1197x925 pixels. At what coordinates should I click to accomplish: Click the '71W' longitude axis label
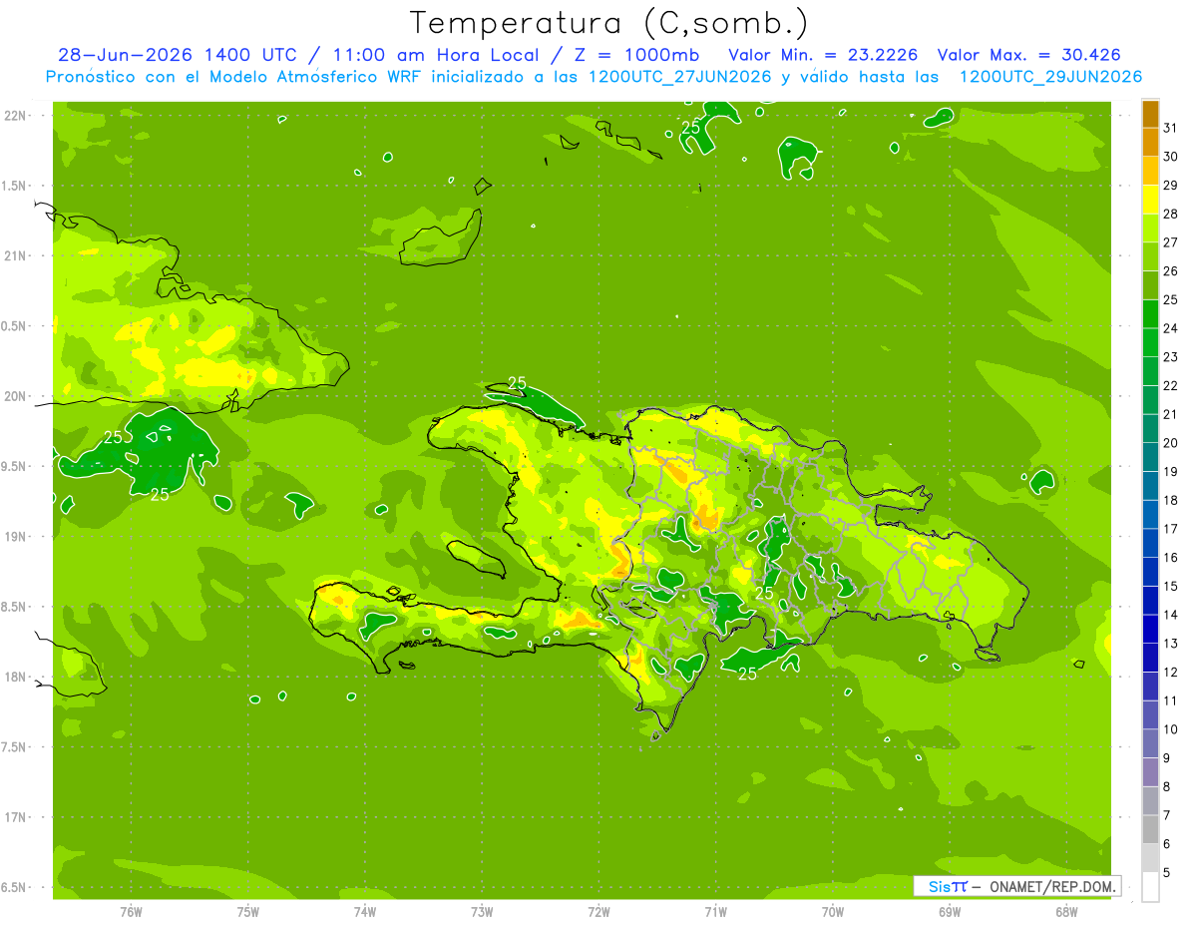[715, 913]
